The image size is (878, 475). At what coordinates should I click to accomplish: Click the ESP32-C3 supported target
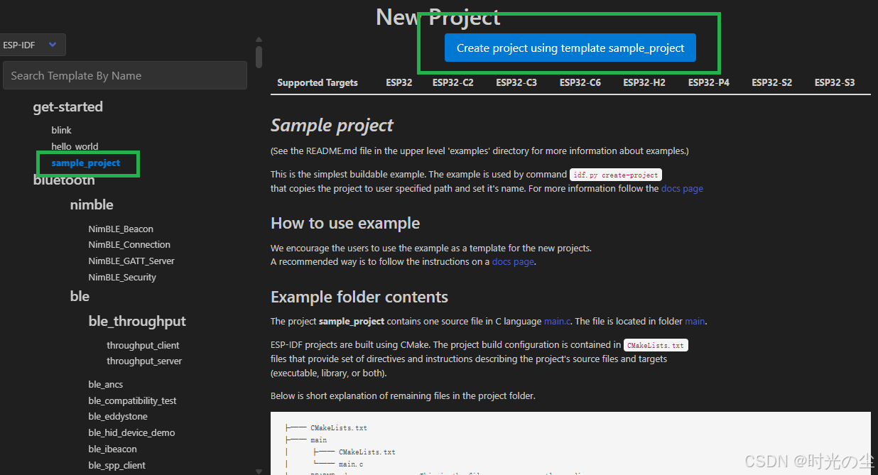[x=516, y=82]
